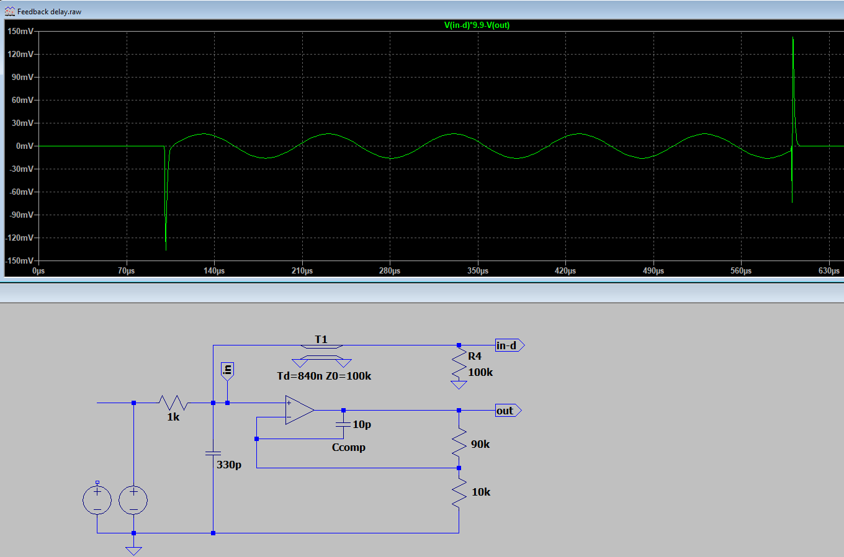Click the 330p capacitor symbol
The image size is (844, 557).
213,453
